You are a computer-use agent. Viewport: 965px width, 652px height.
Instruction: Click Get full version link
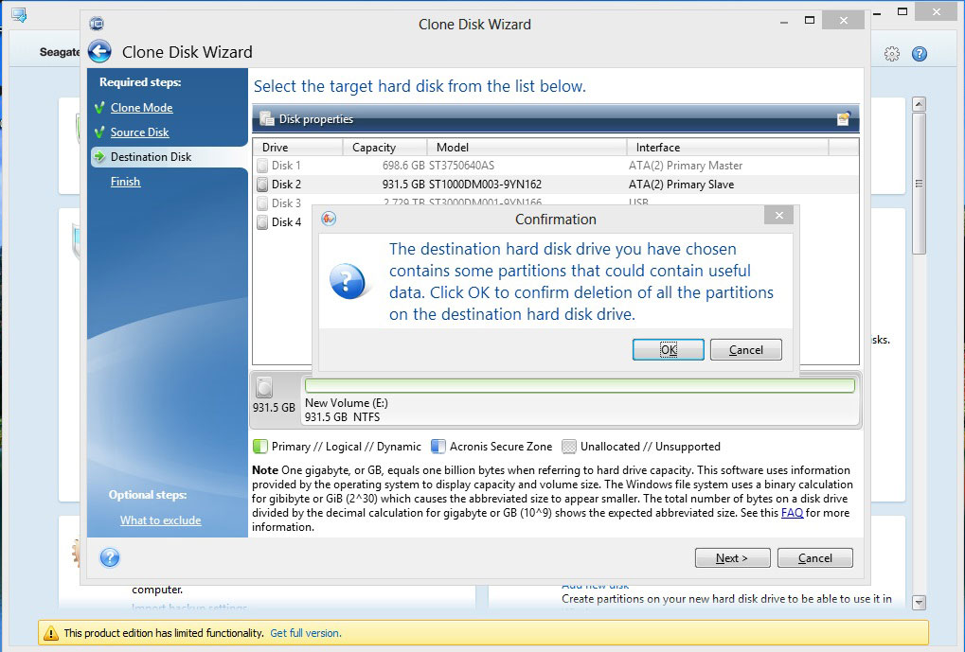click(x=305, y=633)
